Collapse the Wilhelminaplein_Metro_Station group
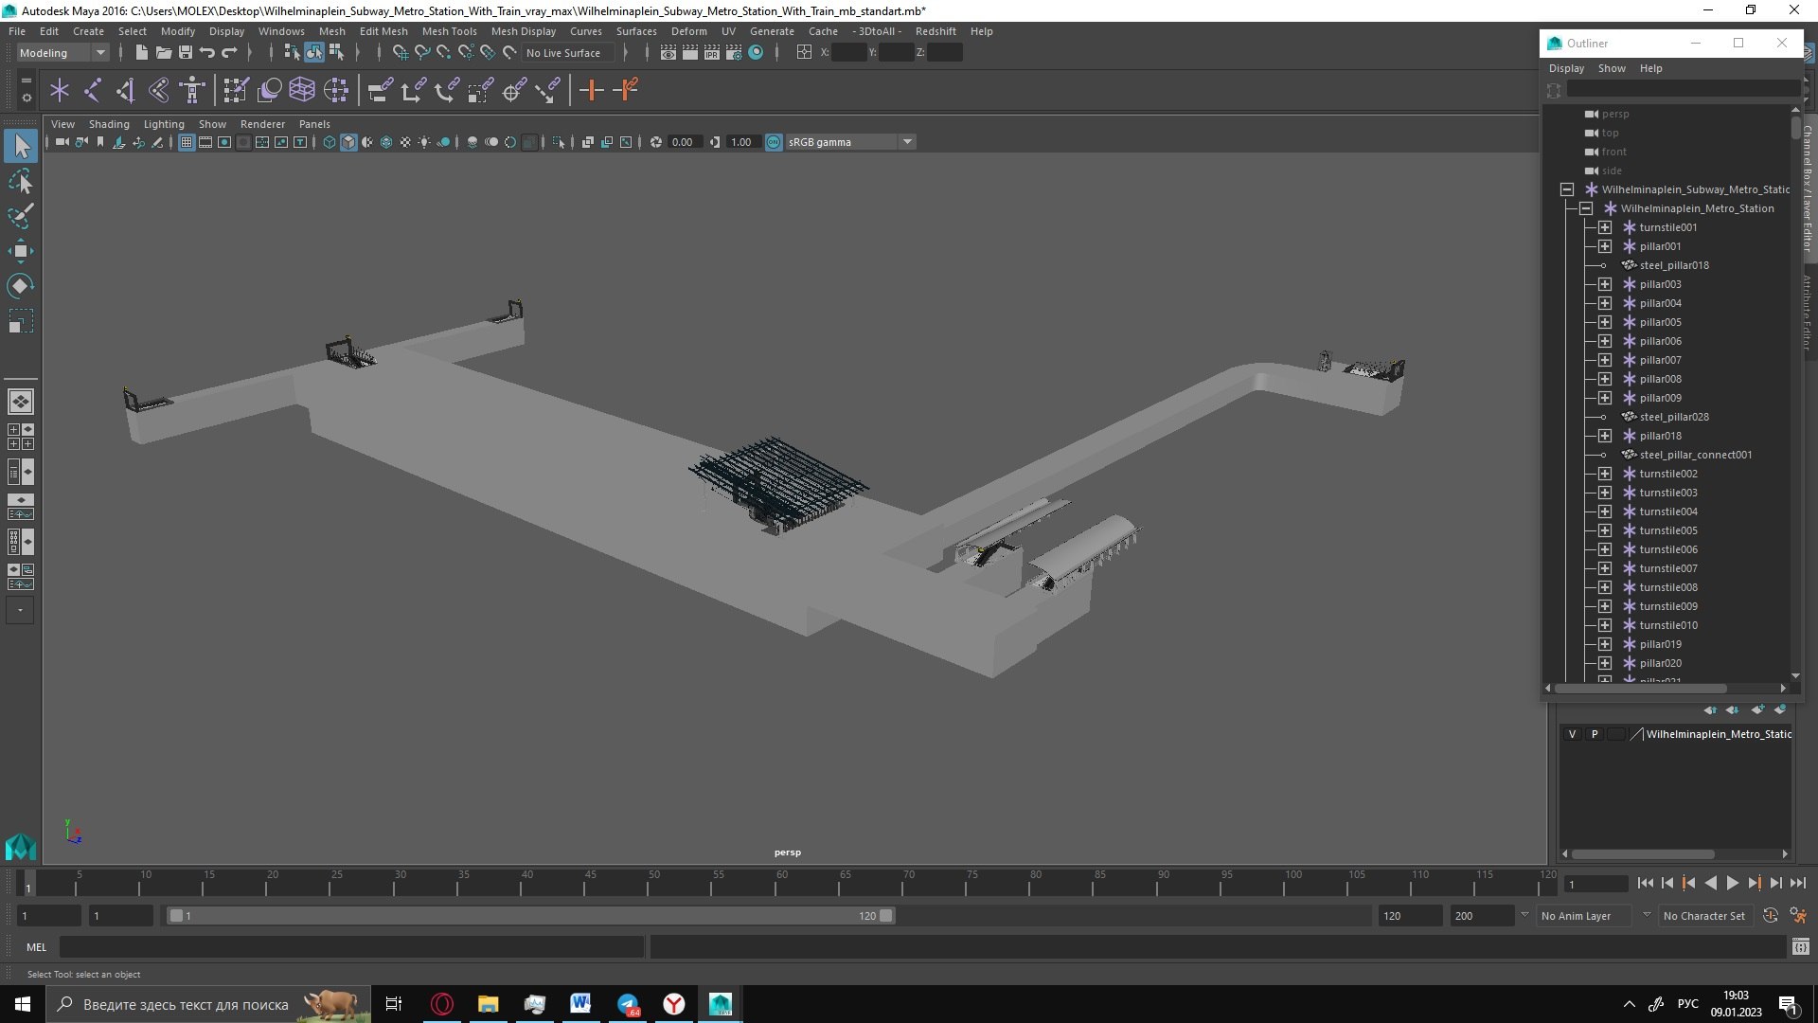The width and height of the screenshot is (1818, 1023). click(1586, 208)
